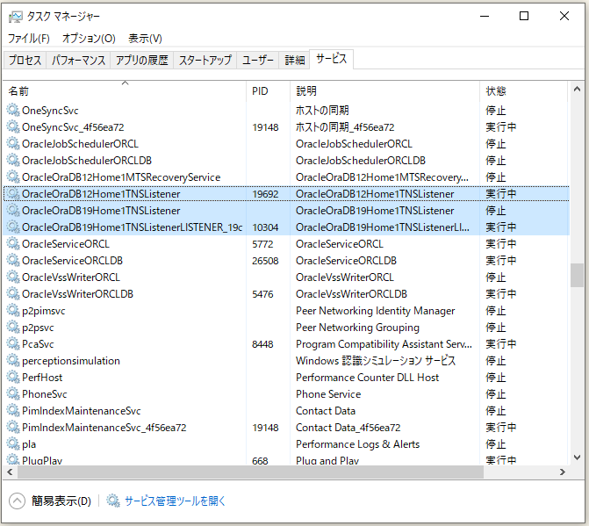Click PID 19692 in the list
Image resolution: width=589 pixels, height=526 pixels.
[265, 194]
